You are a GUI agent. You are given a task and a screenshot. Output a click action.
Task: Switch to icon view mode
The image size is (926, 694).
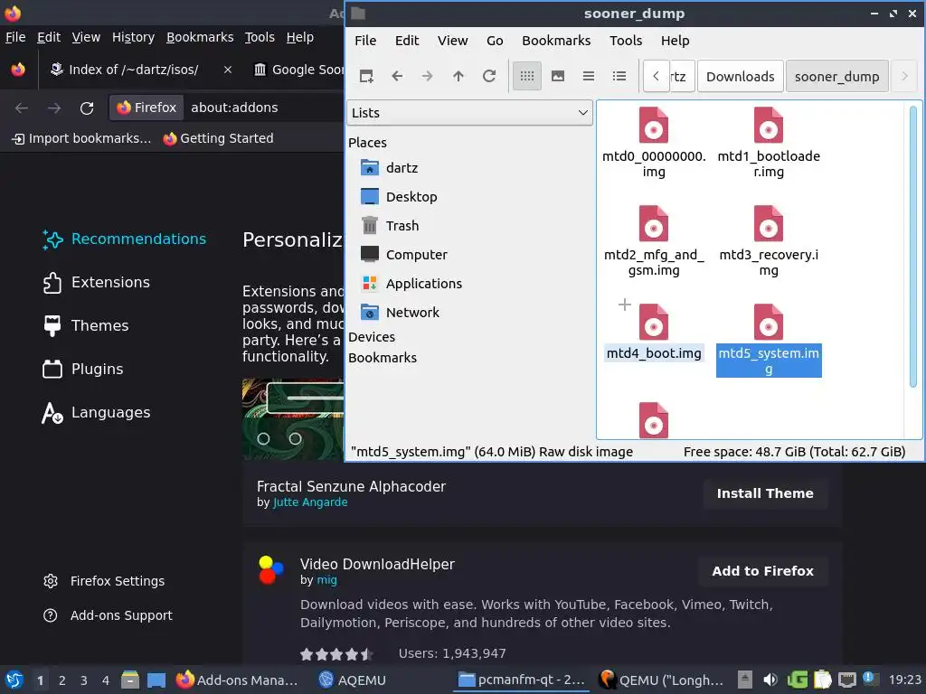tap(527, 76)
